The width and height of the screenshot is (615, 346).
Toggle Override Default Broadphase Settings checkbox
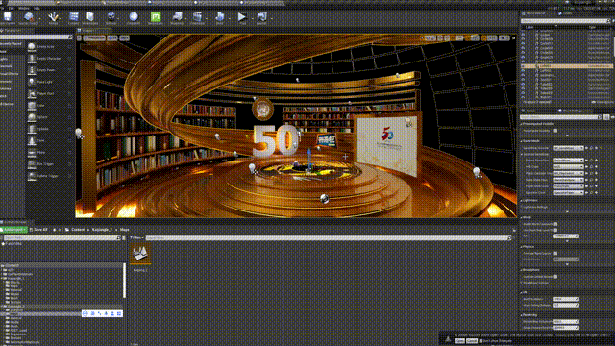[555, 277]
